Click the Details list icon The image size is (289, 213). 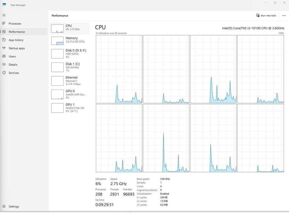pyautogui.click(x=4, y=64)
